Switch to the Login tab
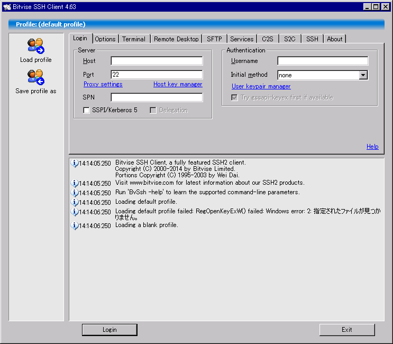The height and width of the screenshot is (344, 393). click(80, 38)
